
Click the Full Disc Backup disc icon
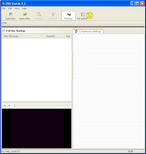coord(3,31)
